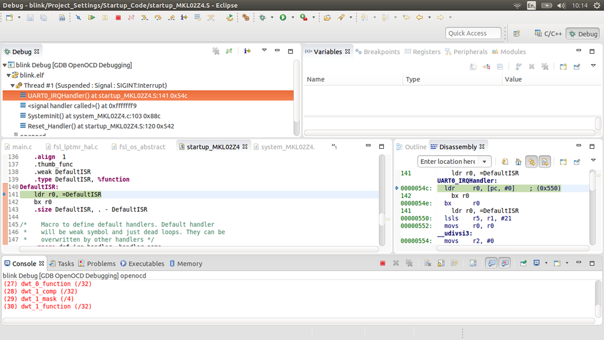Image resolution: width=604 pixels, height=340 pixels.
Task: Toggle Instruction Stepping Mode in Debug view
Action: click(x=247, y=52)
